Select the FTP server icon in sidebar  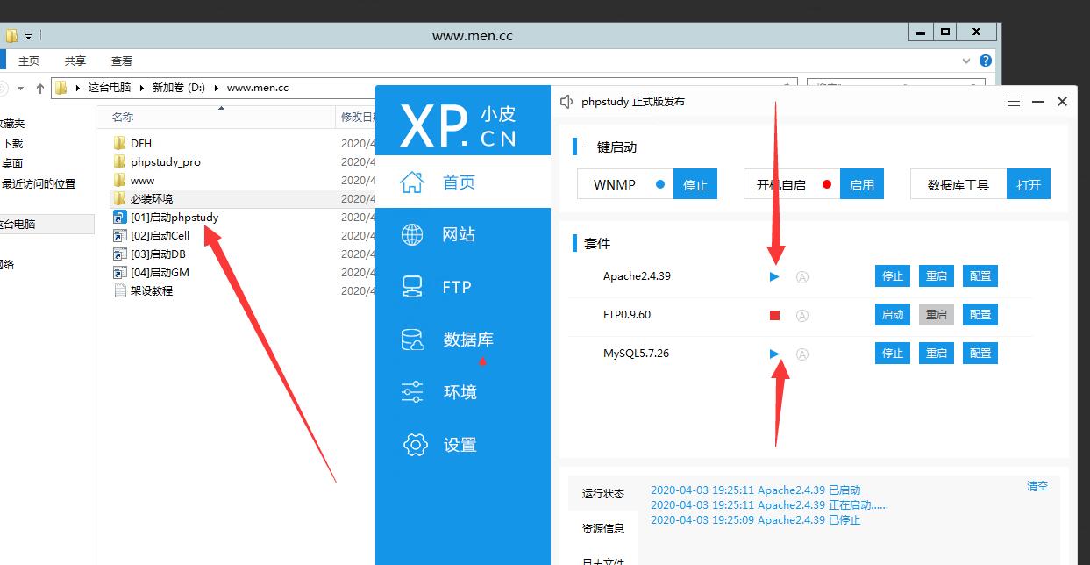coord(412,287)
